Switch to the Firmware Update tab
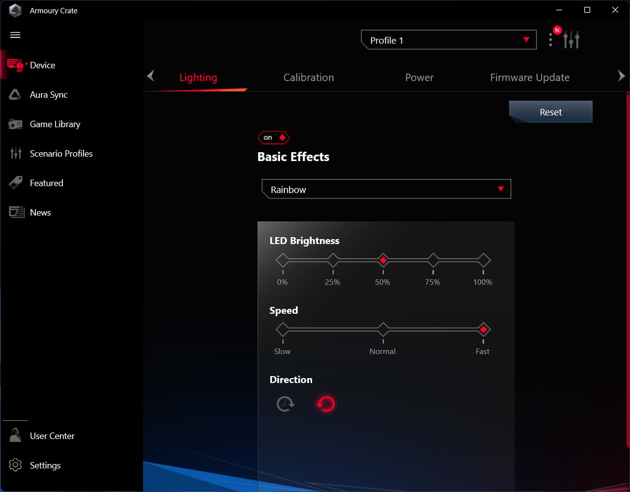630x492 pixels. click(x=530, y=78)
